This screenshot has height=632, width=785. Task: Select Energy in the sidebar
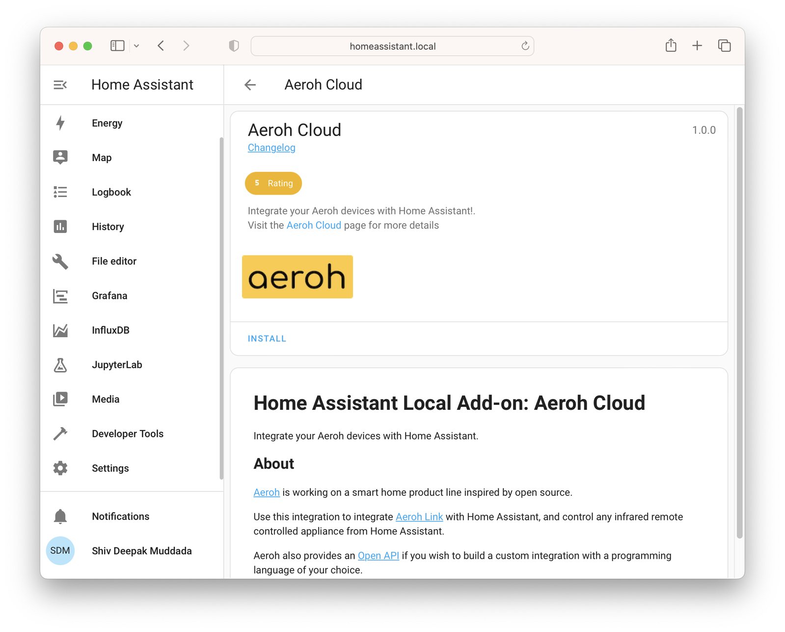point(107,123)
